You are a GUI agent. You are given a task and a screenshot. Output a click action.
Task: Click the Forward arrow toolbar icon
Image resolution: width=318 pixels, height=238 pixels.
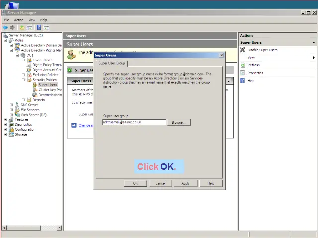click(12, 28)
